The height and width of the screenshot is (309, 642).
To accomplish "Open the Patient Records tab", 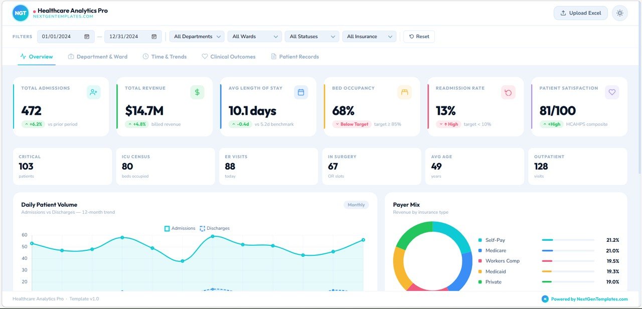I will tap(295, 57).
